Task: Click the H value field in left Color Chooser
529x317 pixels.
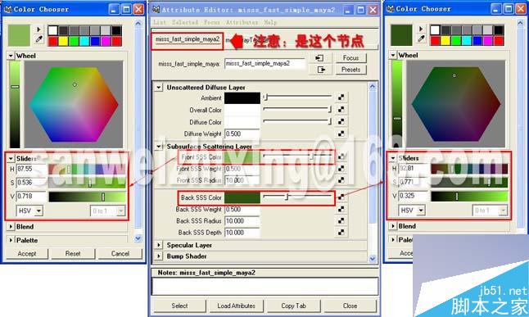Action: point(31,169)
